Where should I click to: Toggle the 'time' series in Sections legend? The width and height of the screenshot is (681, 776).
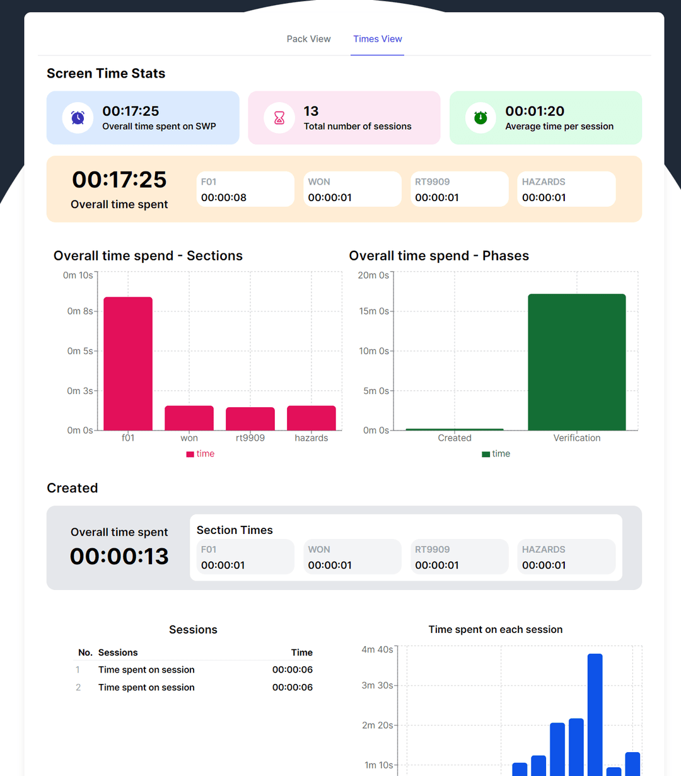(x=201, y=453)
